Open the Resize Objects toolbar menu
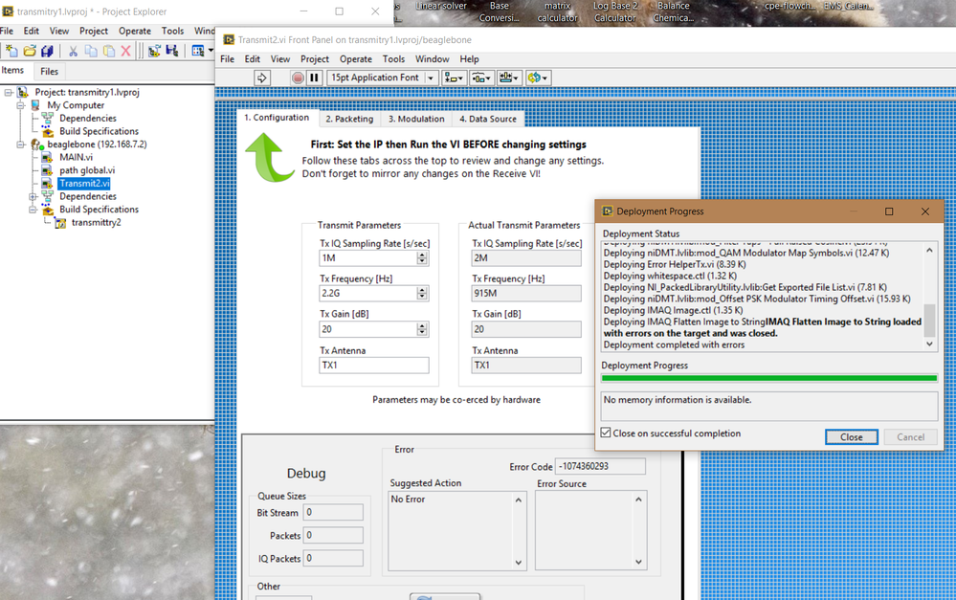Screen dimensions: 956x600 508,78
